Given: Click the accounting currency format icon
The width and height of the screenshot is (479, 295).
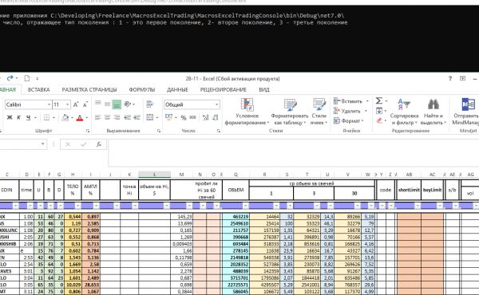Looking at the screenshot, I should tap(168, 117).
